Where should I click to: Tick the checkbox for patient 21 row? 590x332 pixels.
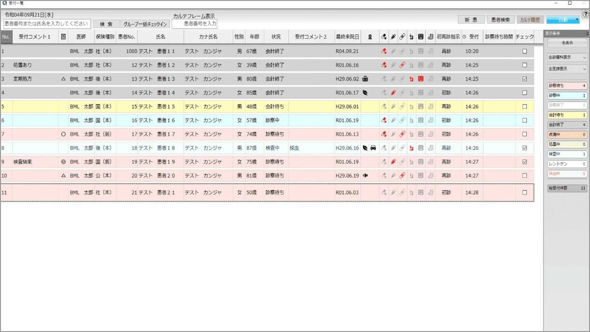[x=525, y=193]
